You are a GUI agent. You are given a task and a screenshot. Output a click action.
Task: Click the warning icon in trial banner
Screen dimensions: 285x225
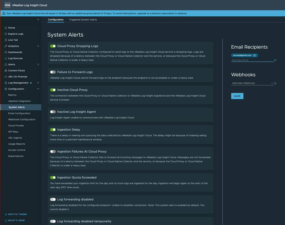tap(4, 13)
